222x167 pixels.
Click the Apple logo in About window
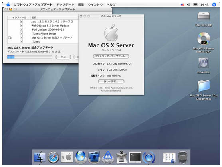coord(111,32)
